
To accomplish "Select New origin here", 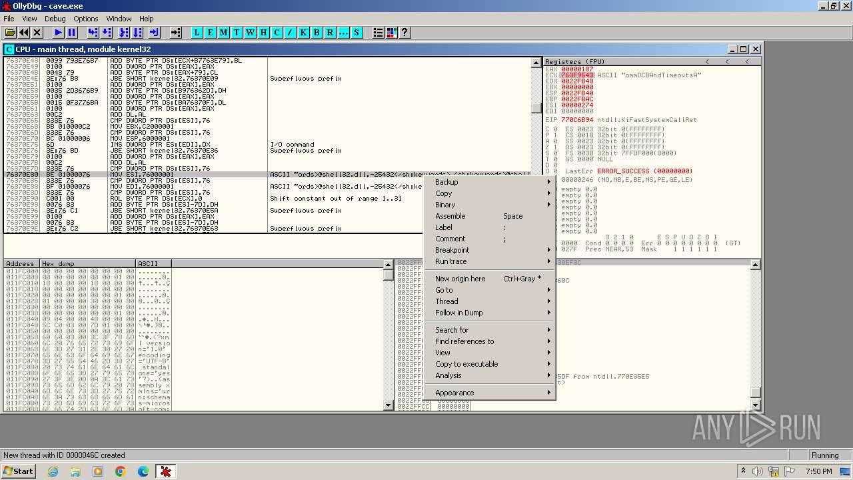I will [x=490, y=279].
